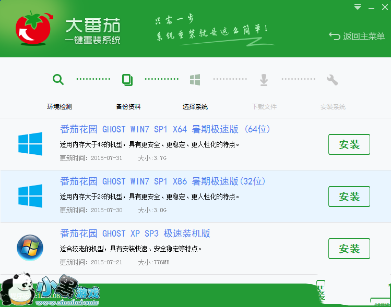
Task: Click update time 2015-07-31
Action: point(91,158)
